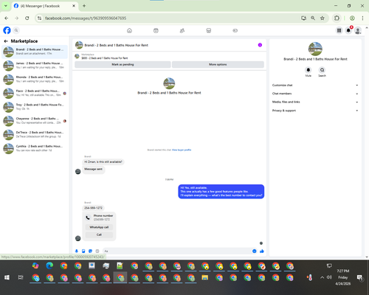Expand the Chat members section
Viewport: 369px width, 295px height.
(315, 94)
